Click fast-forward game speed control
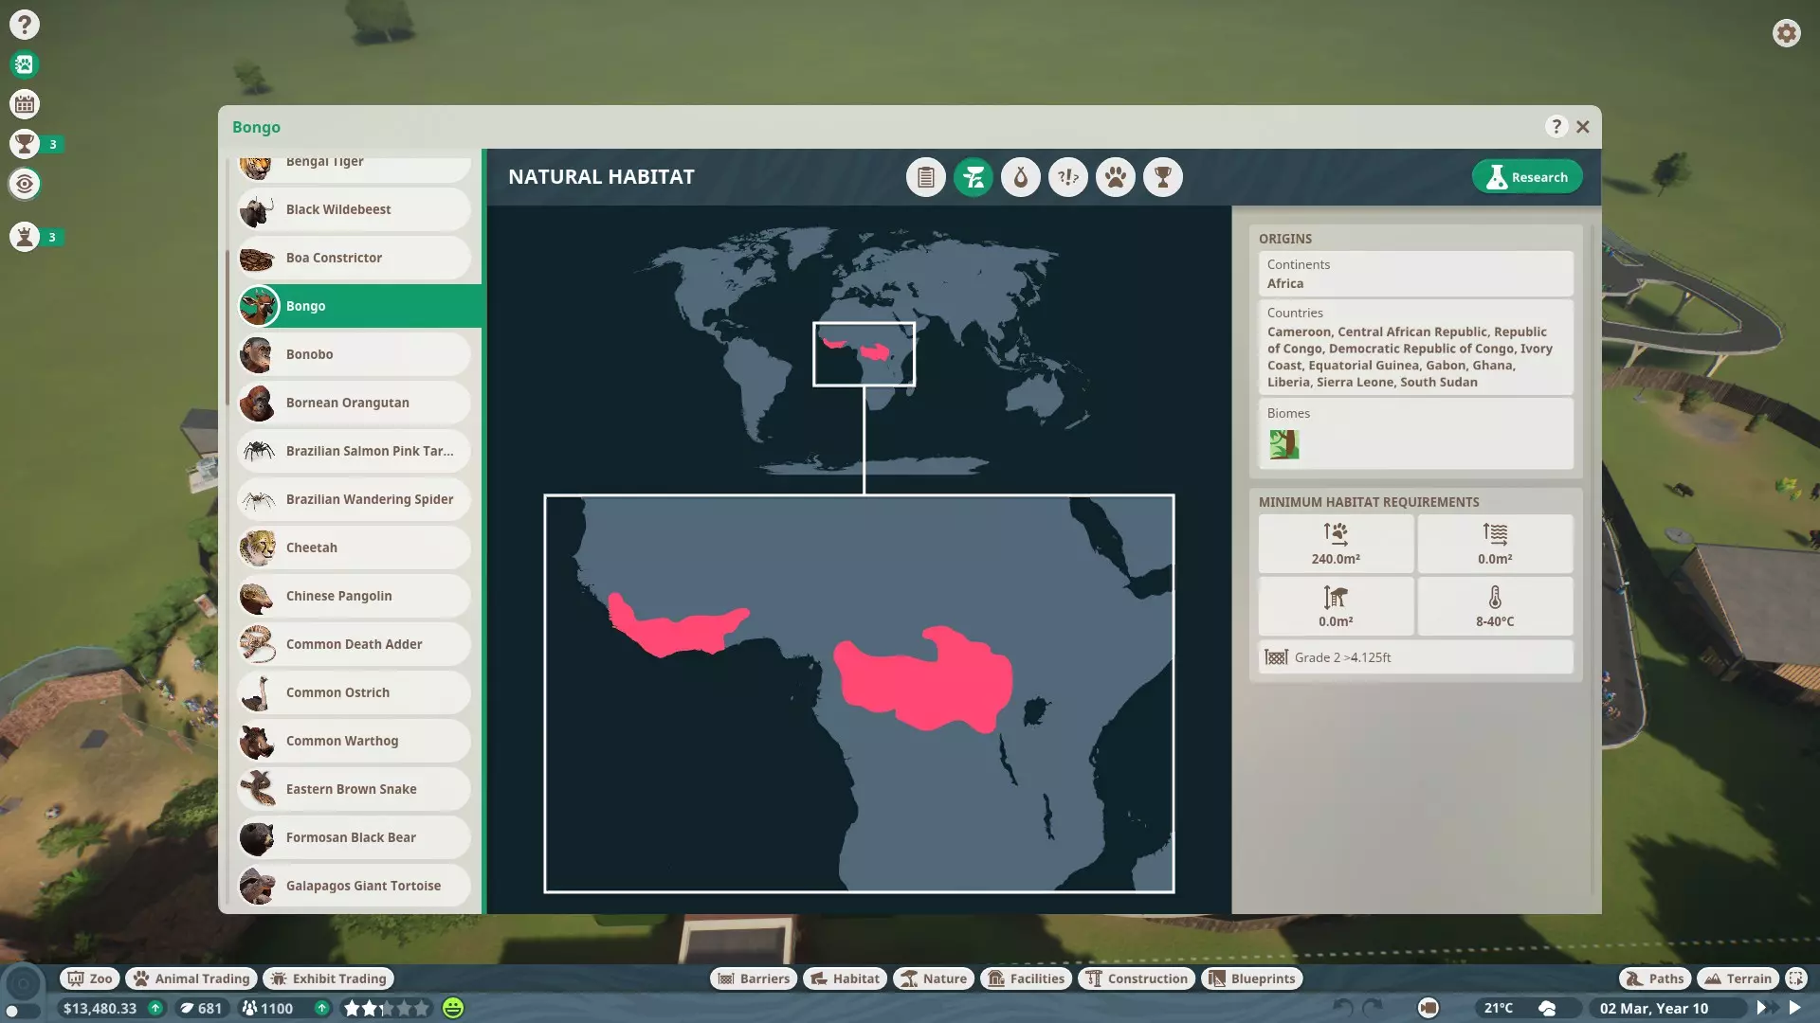 (x=1765, y=1008)
